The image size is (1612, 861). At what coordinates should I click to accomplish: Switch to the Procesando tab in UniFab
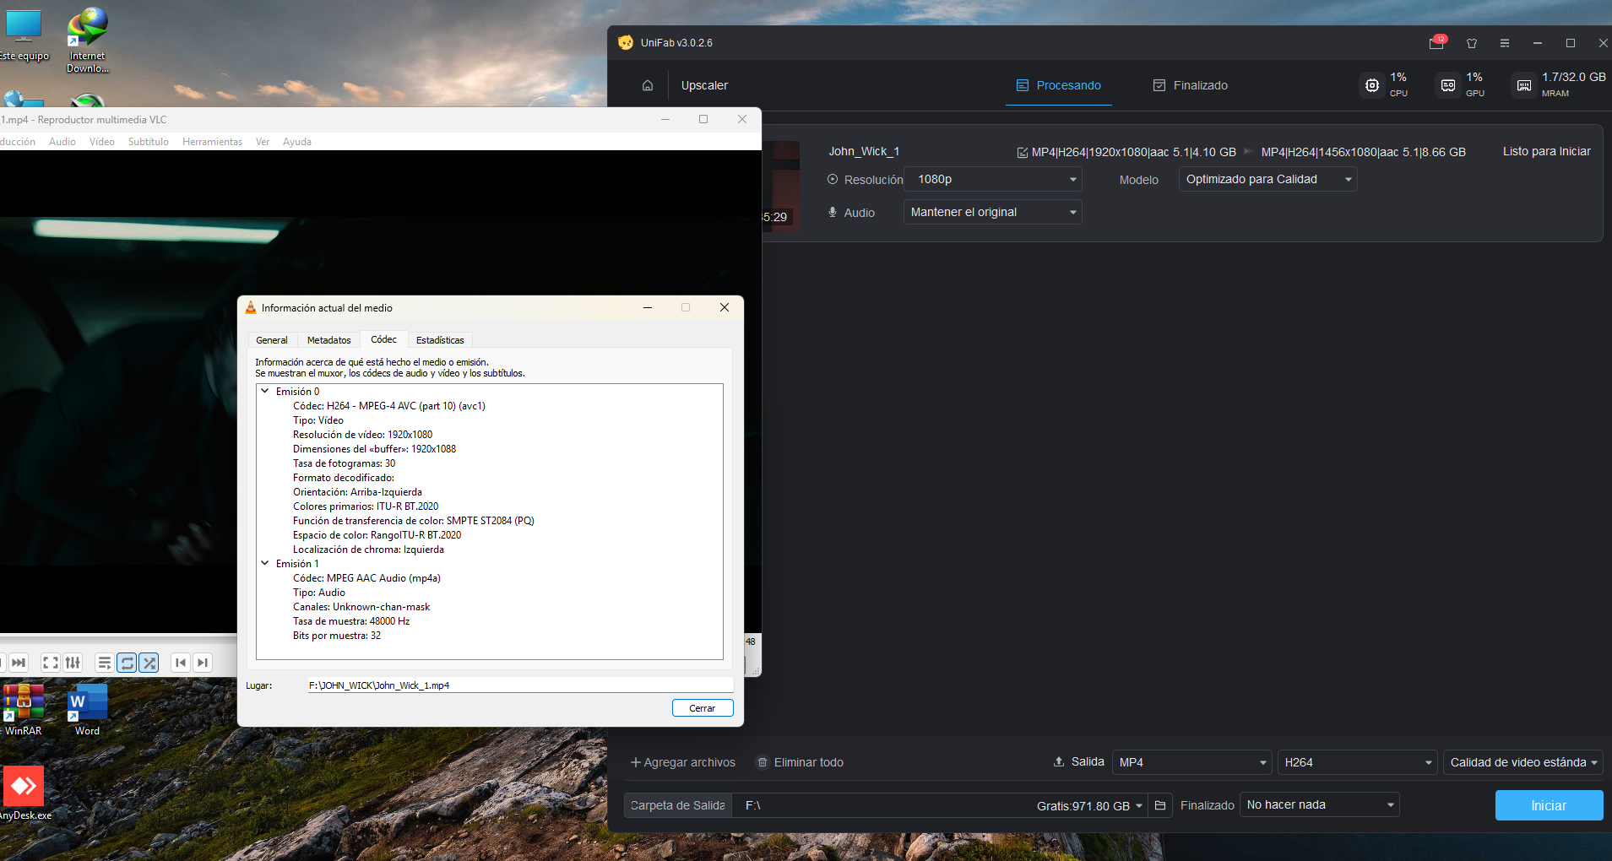coord(1059,85)
